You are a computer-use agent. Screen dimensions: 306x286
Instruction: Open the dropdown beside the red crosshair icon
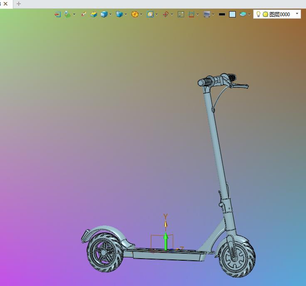[172, 15]
